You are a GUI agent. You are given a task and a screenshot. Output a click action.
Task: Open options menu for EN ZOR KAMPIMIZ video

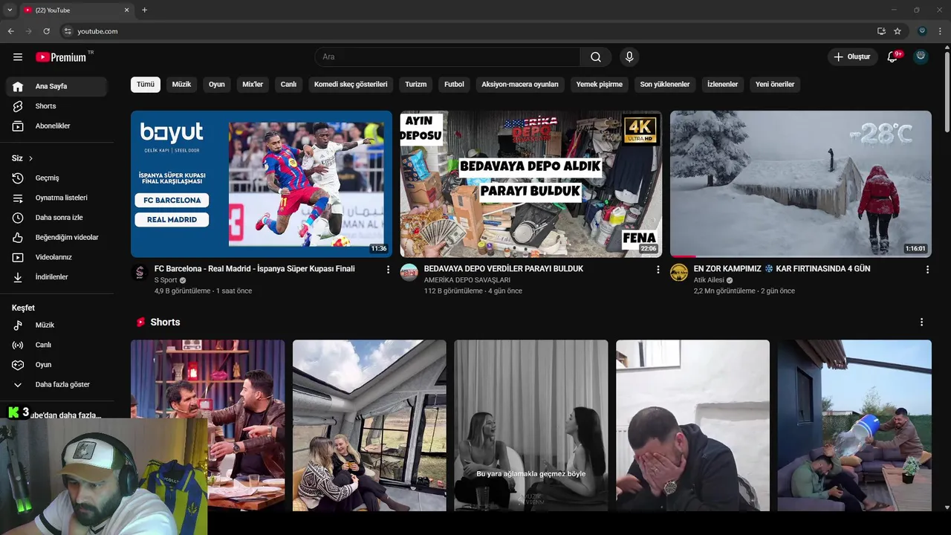tap(927, 270)
